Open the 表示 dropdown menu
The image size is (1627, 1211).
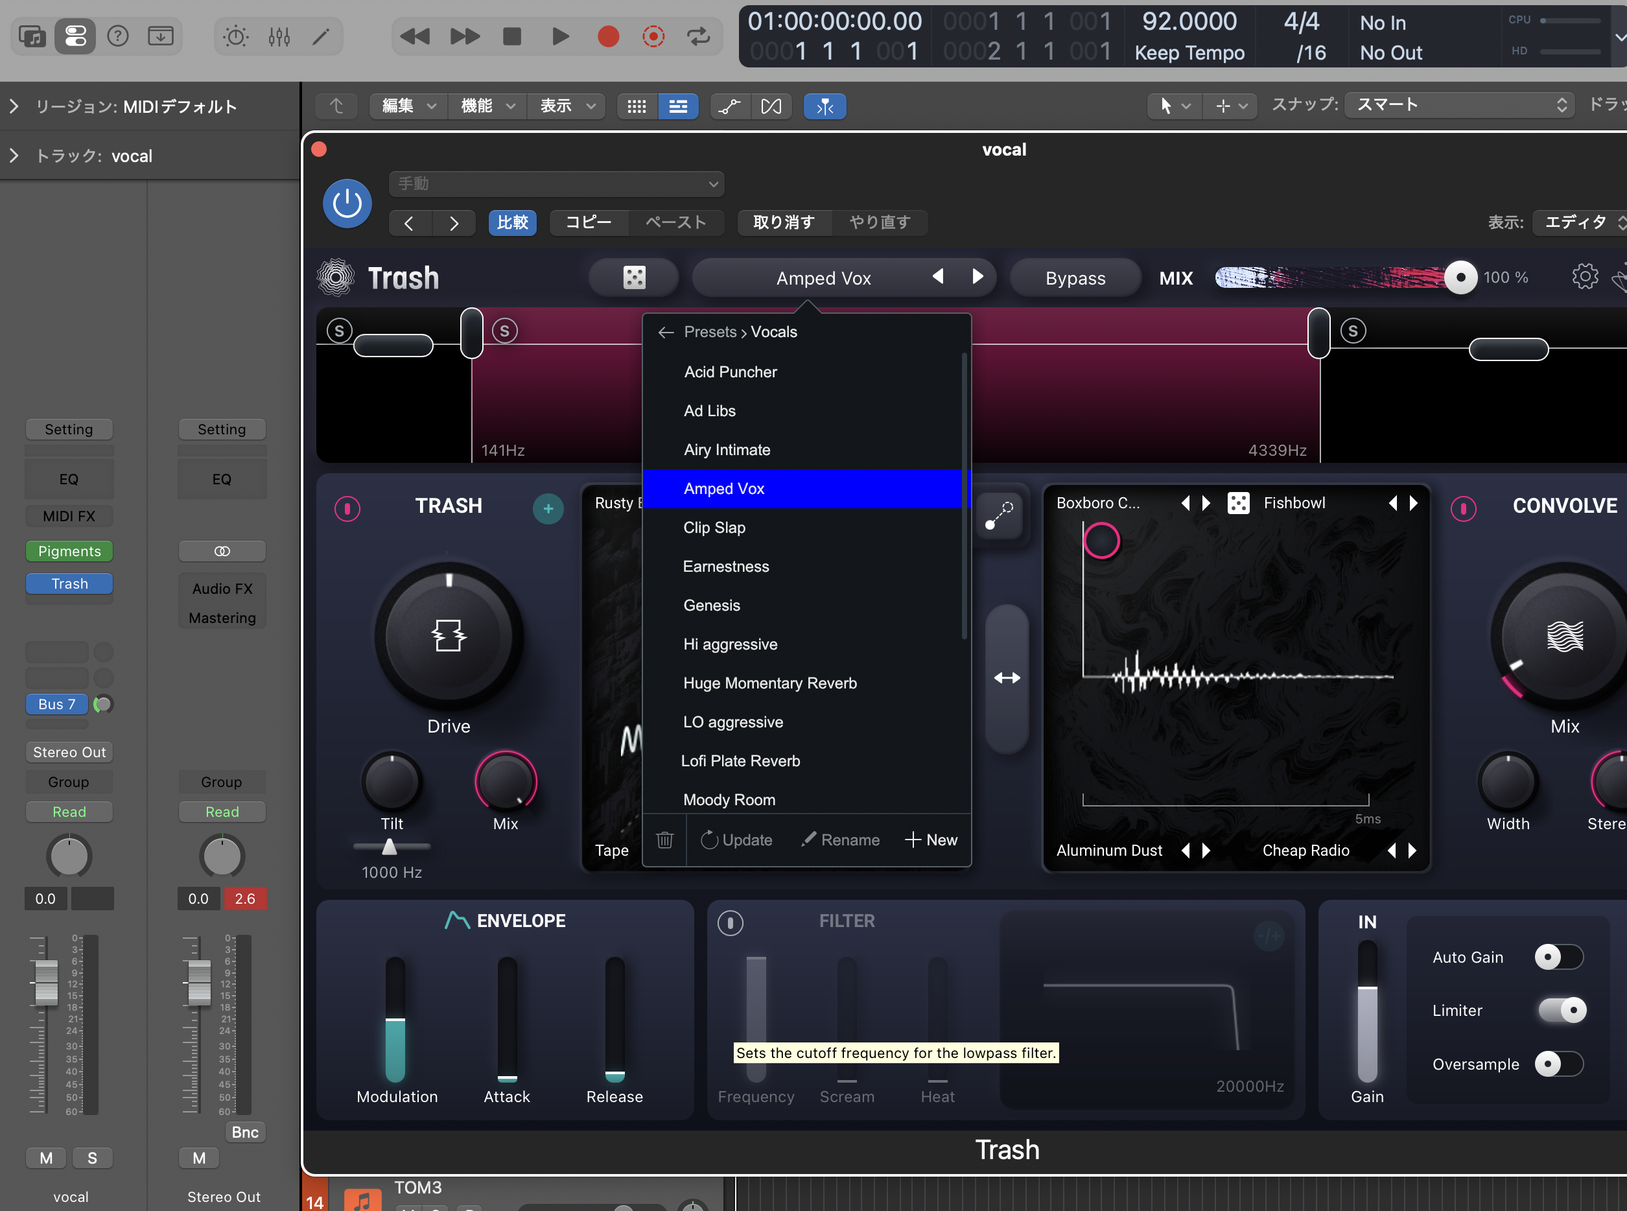point(568,107)
